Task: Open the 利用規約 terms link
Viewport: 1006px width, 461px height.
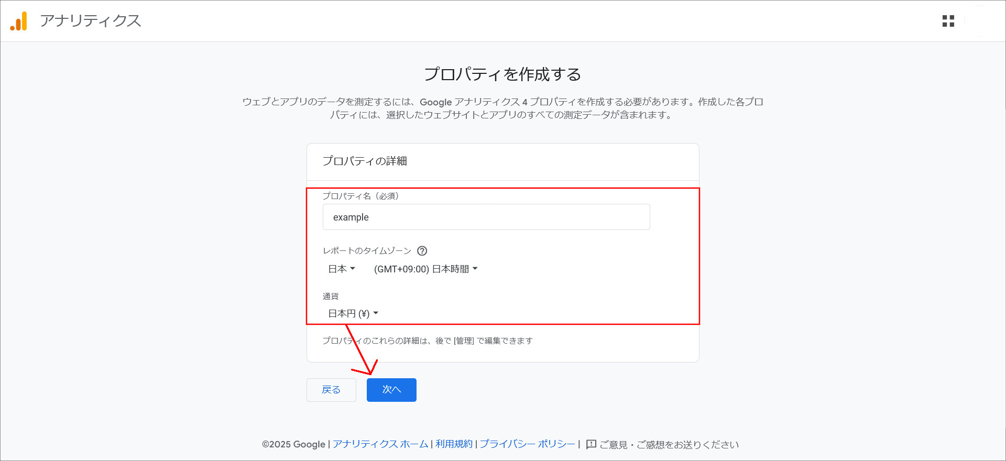Action: point(454,444)
